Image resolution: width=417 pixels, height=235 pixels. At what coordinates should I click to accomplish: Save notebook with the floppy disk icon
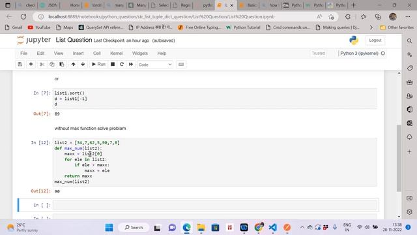tap(20, 64)
